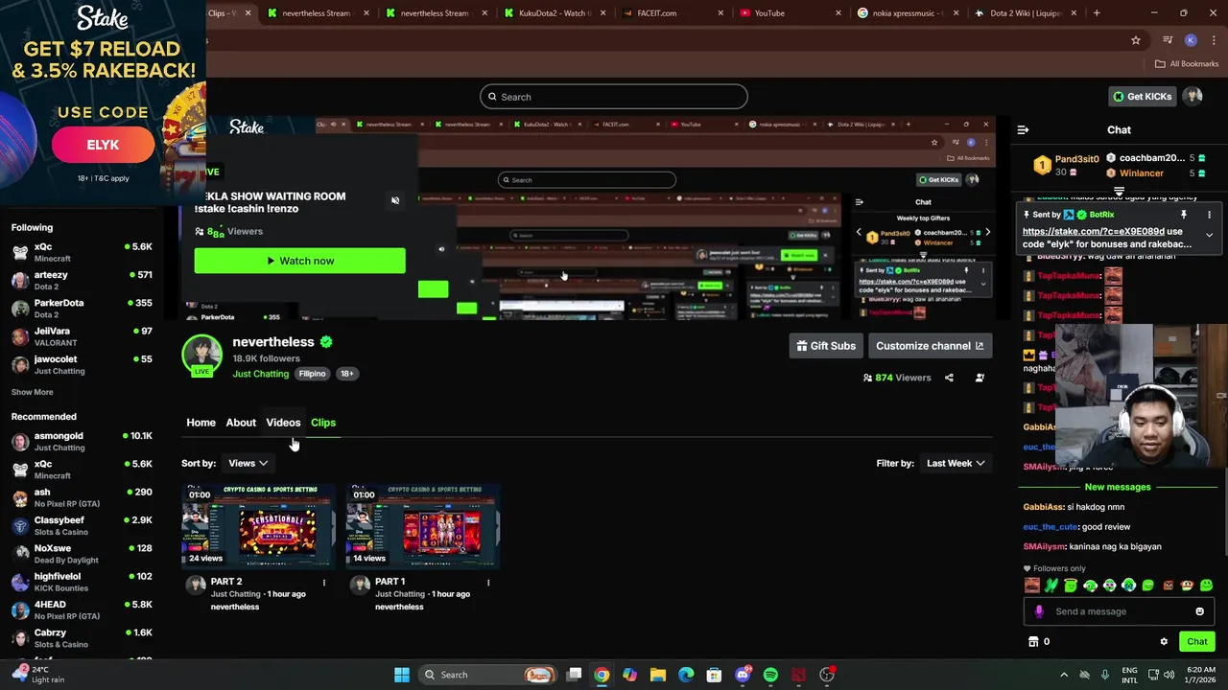Switch to the About tab
The image size is (1228, 690).
pyautogui.click(x=241, y=423)
